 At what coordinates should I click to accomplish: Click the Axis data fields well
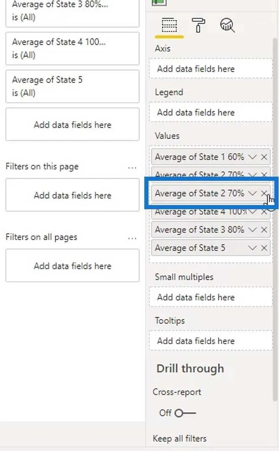click(x=211, y=69)
